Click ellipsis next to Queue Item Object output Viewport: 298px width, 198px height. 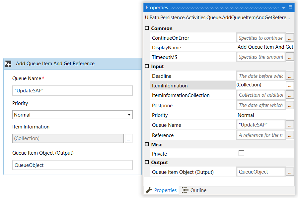click(x=290, y=172)
